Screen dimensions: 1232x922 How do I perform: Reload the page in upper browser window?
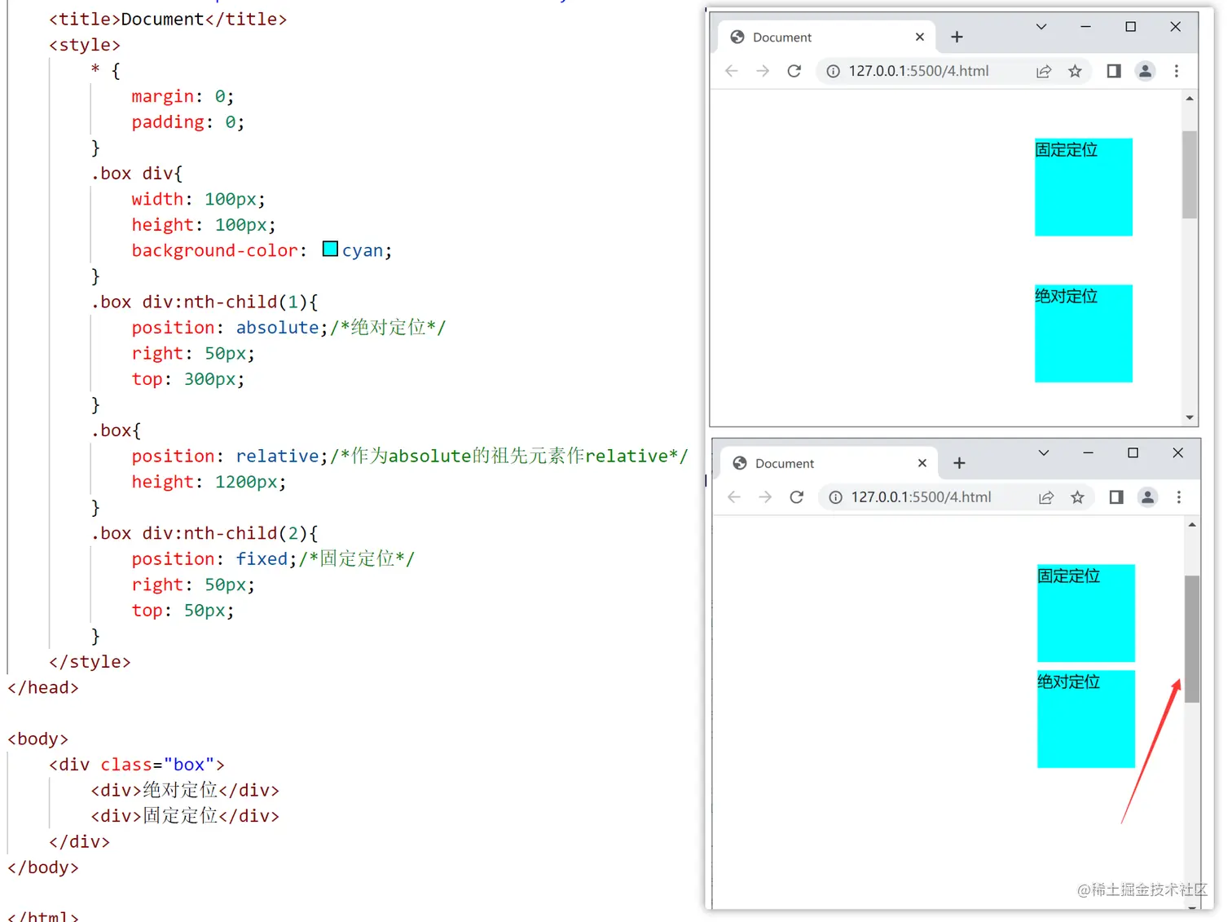(794, 71)
